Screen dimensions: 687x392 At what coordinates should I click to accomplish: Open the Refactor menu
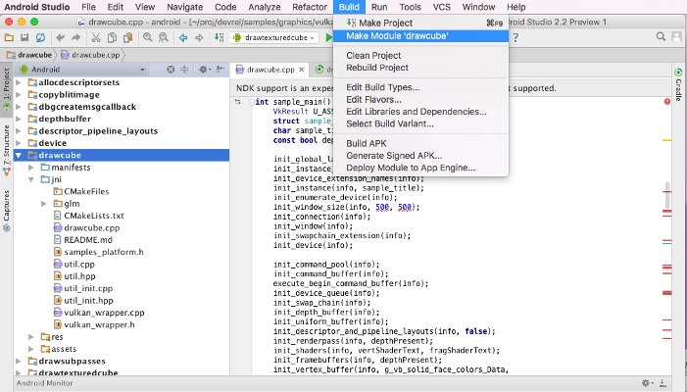tap(310, 7)
